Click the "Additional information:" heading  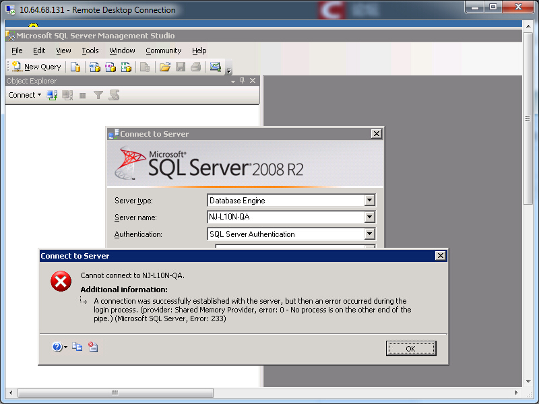tap(124, 290)
